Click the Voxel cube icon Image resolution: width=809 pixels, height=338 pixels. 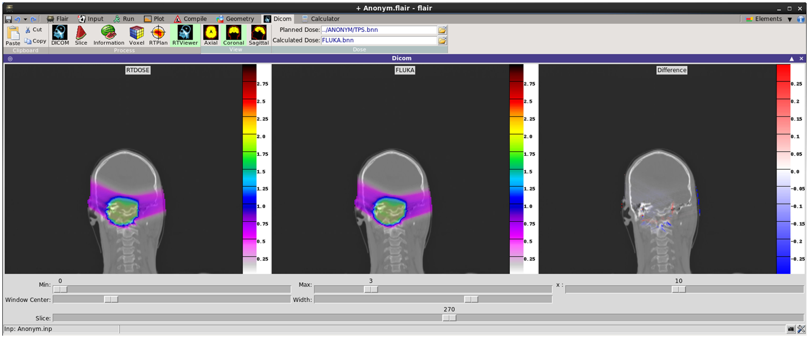click(x=137, y=35)
